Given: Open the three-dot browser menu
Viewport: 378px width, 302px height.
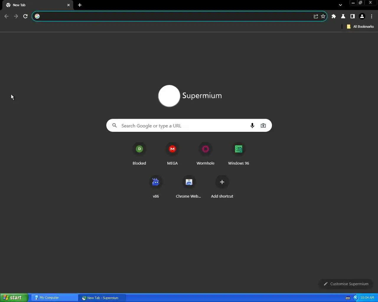Looking at the screenshot, I should (372, 16).
